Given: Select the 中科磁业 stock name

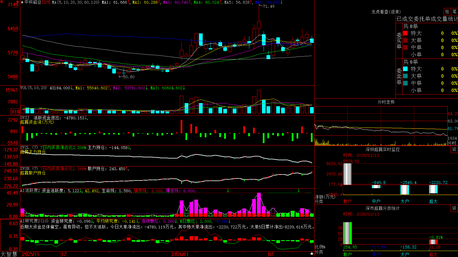Looking at the screenshot, I should point(33,2).
